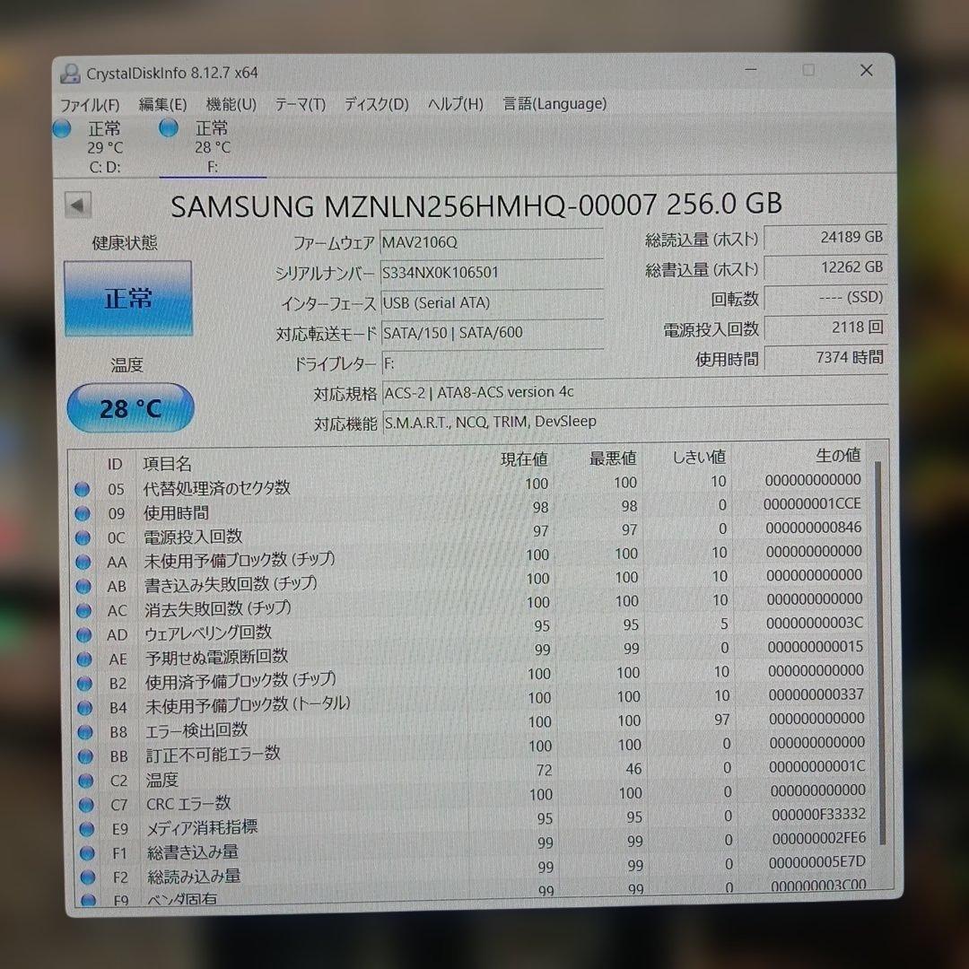Screen dimensions: 969x969
Task: Open the テーマ menu
Action: [x=300, y=104]
